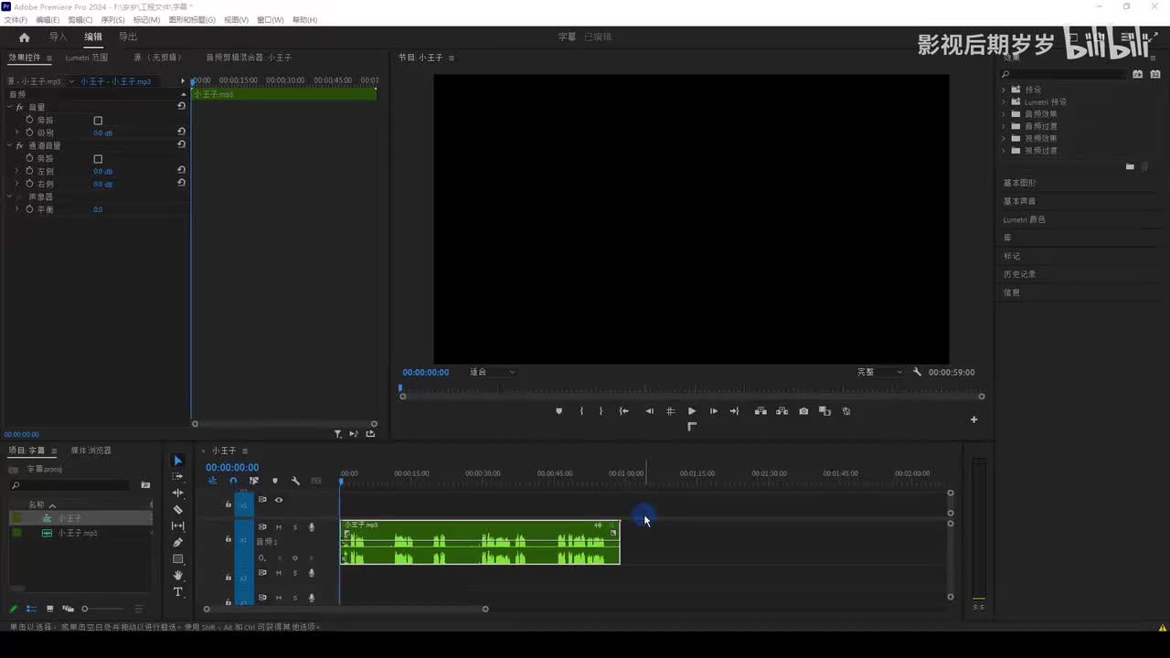Select the Slip tool

pyautogui.click(x=178, y=526)
